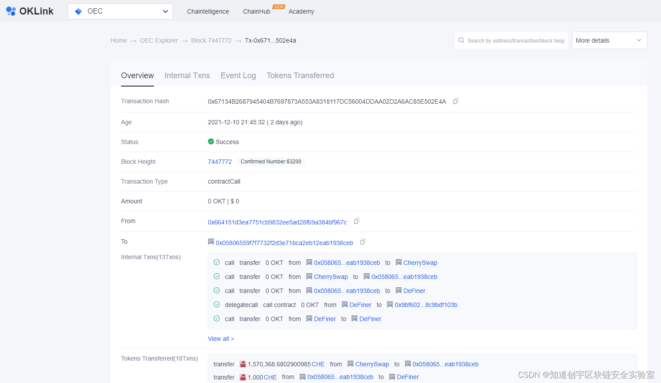Viewport: 661px width, 383px height.
Task: Open CHE token in 1,000 transfer
Action: [x=270, y=377]
